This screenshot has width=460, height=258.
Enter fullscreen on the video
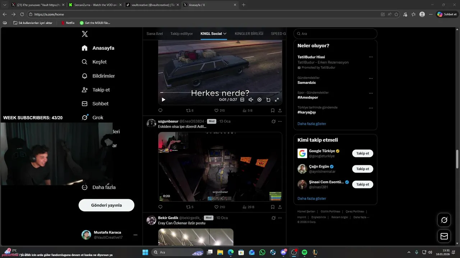(277, 100)
